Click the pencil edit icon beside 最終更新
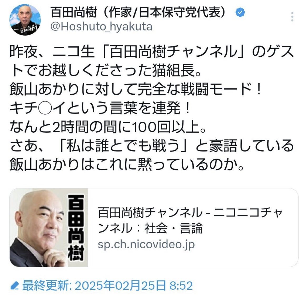The height and width of the screenshot is (301, 308). [14, 286]
